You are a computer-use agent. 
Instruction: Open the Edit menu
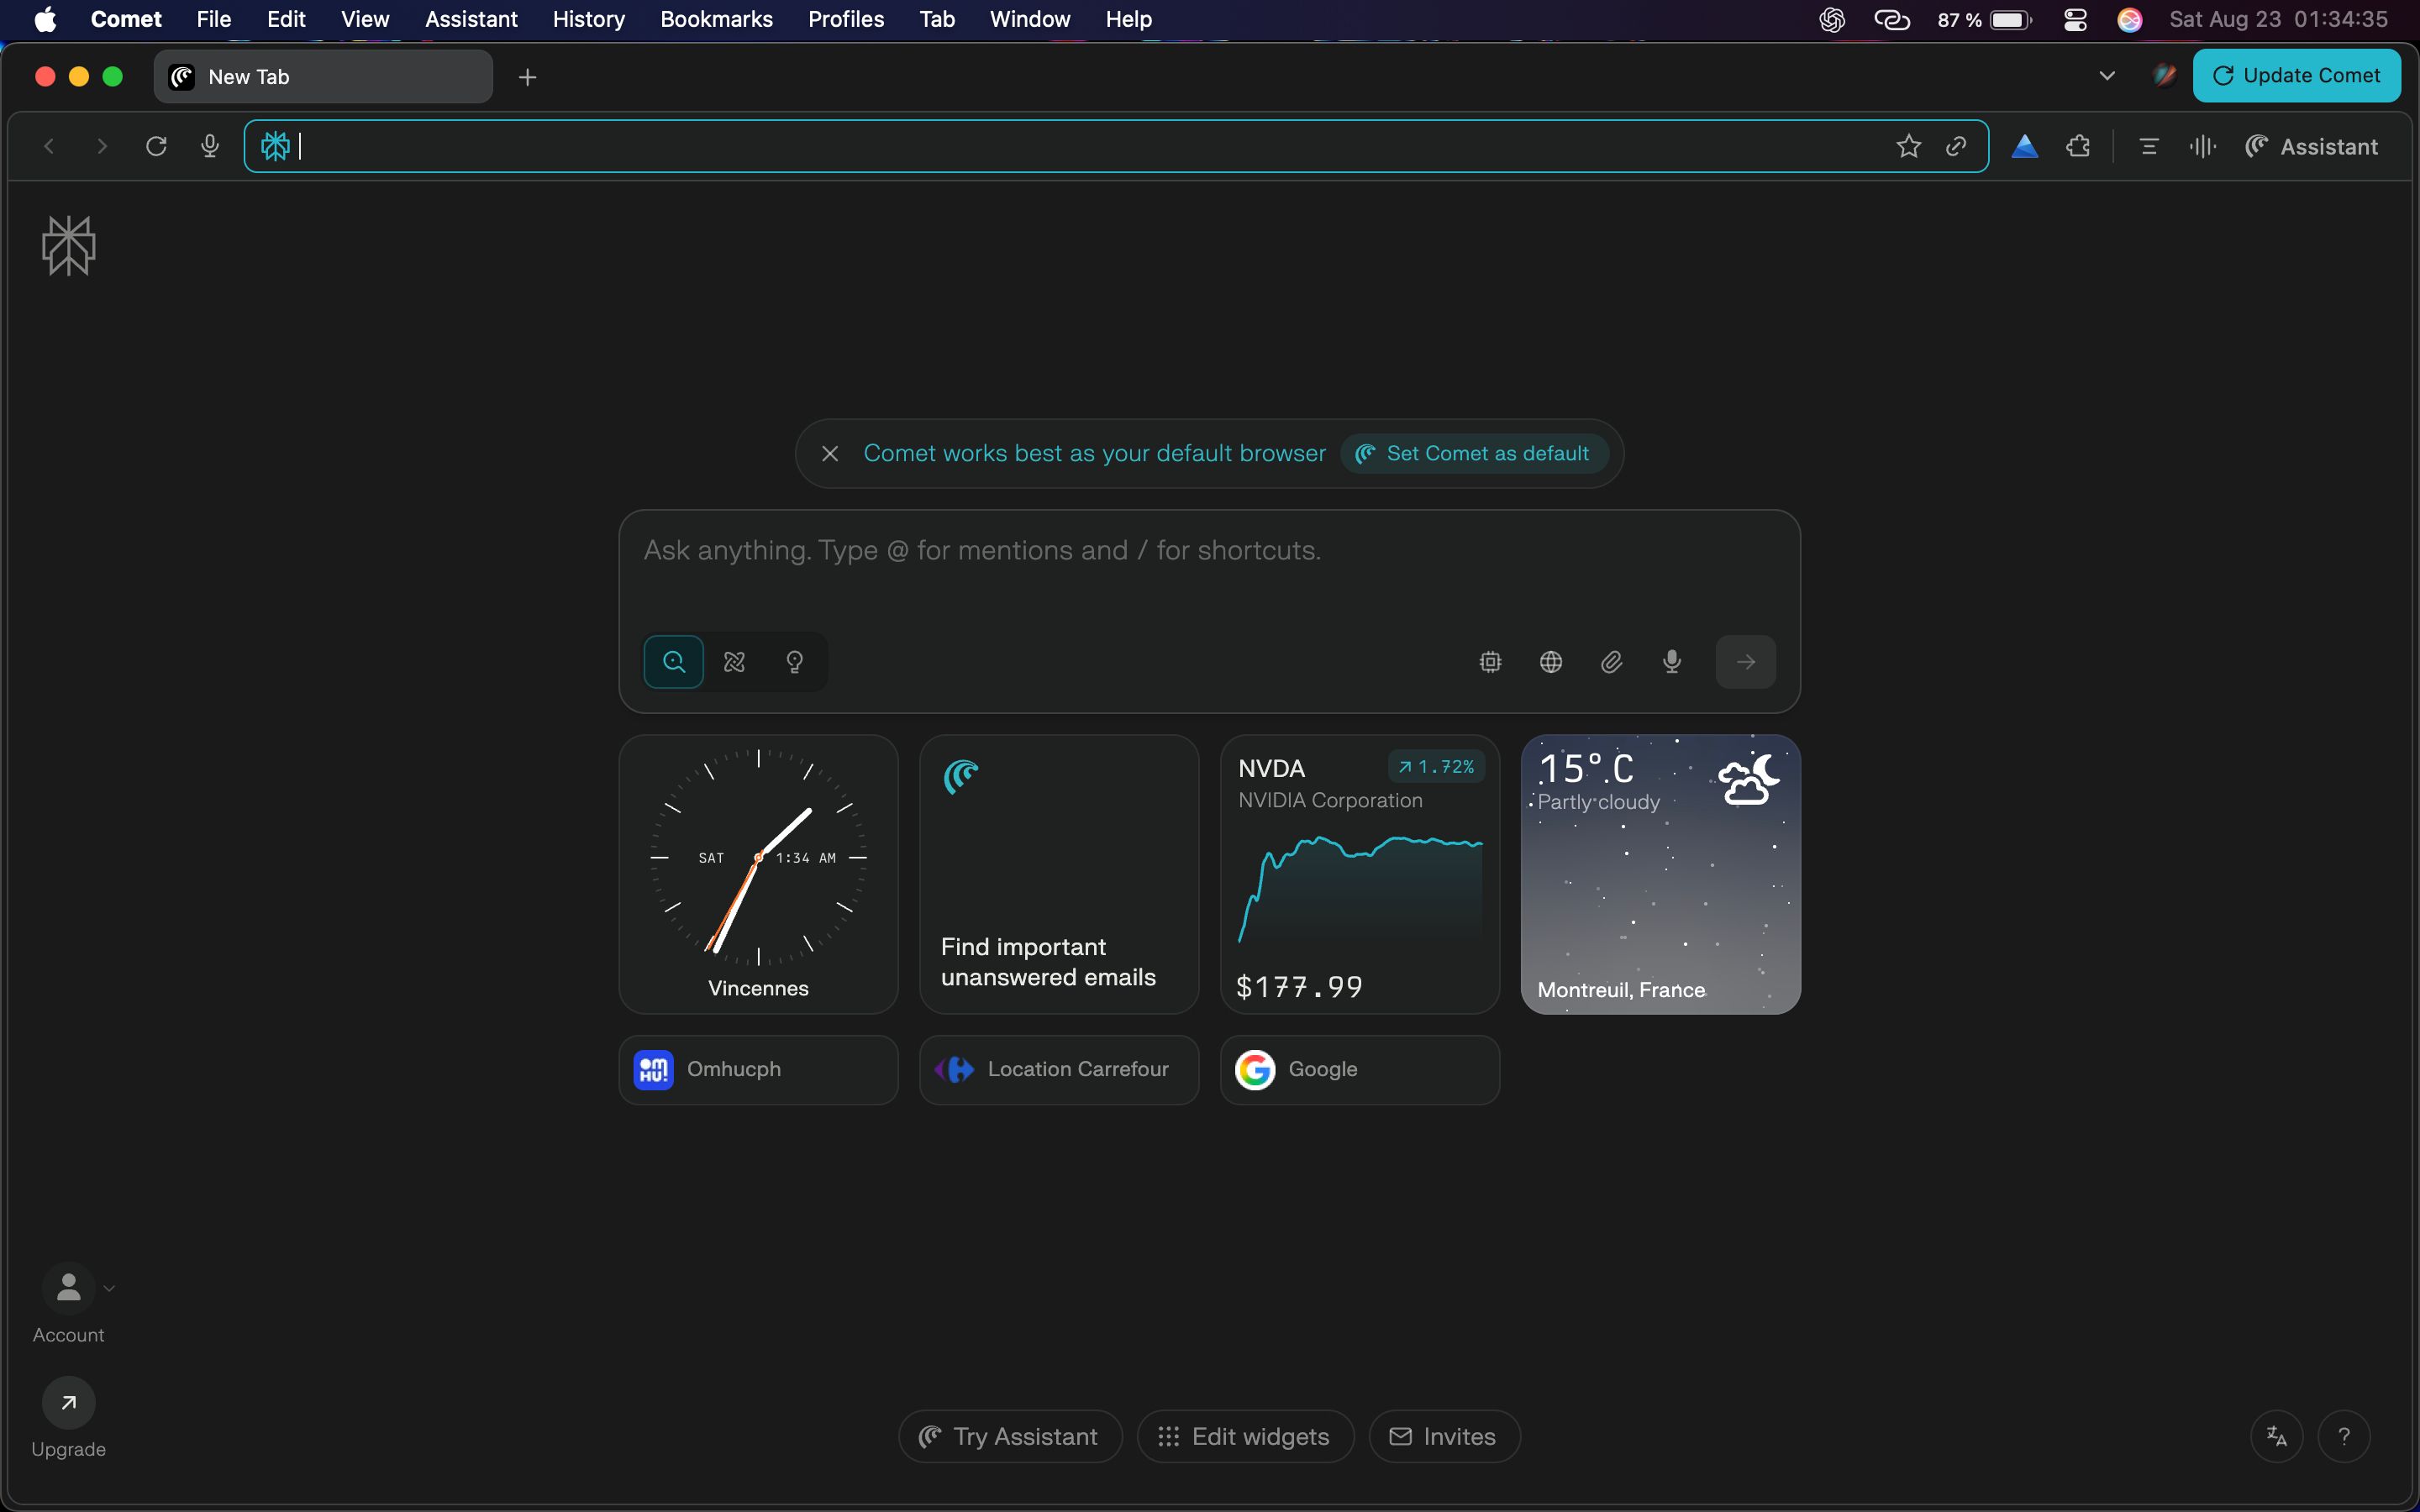(286, 19)
